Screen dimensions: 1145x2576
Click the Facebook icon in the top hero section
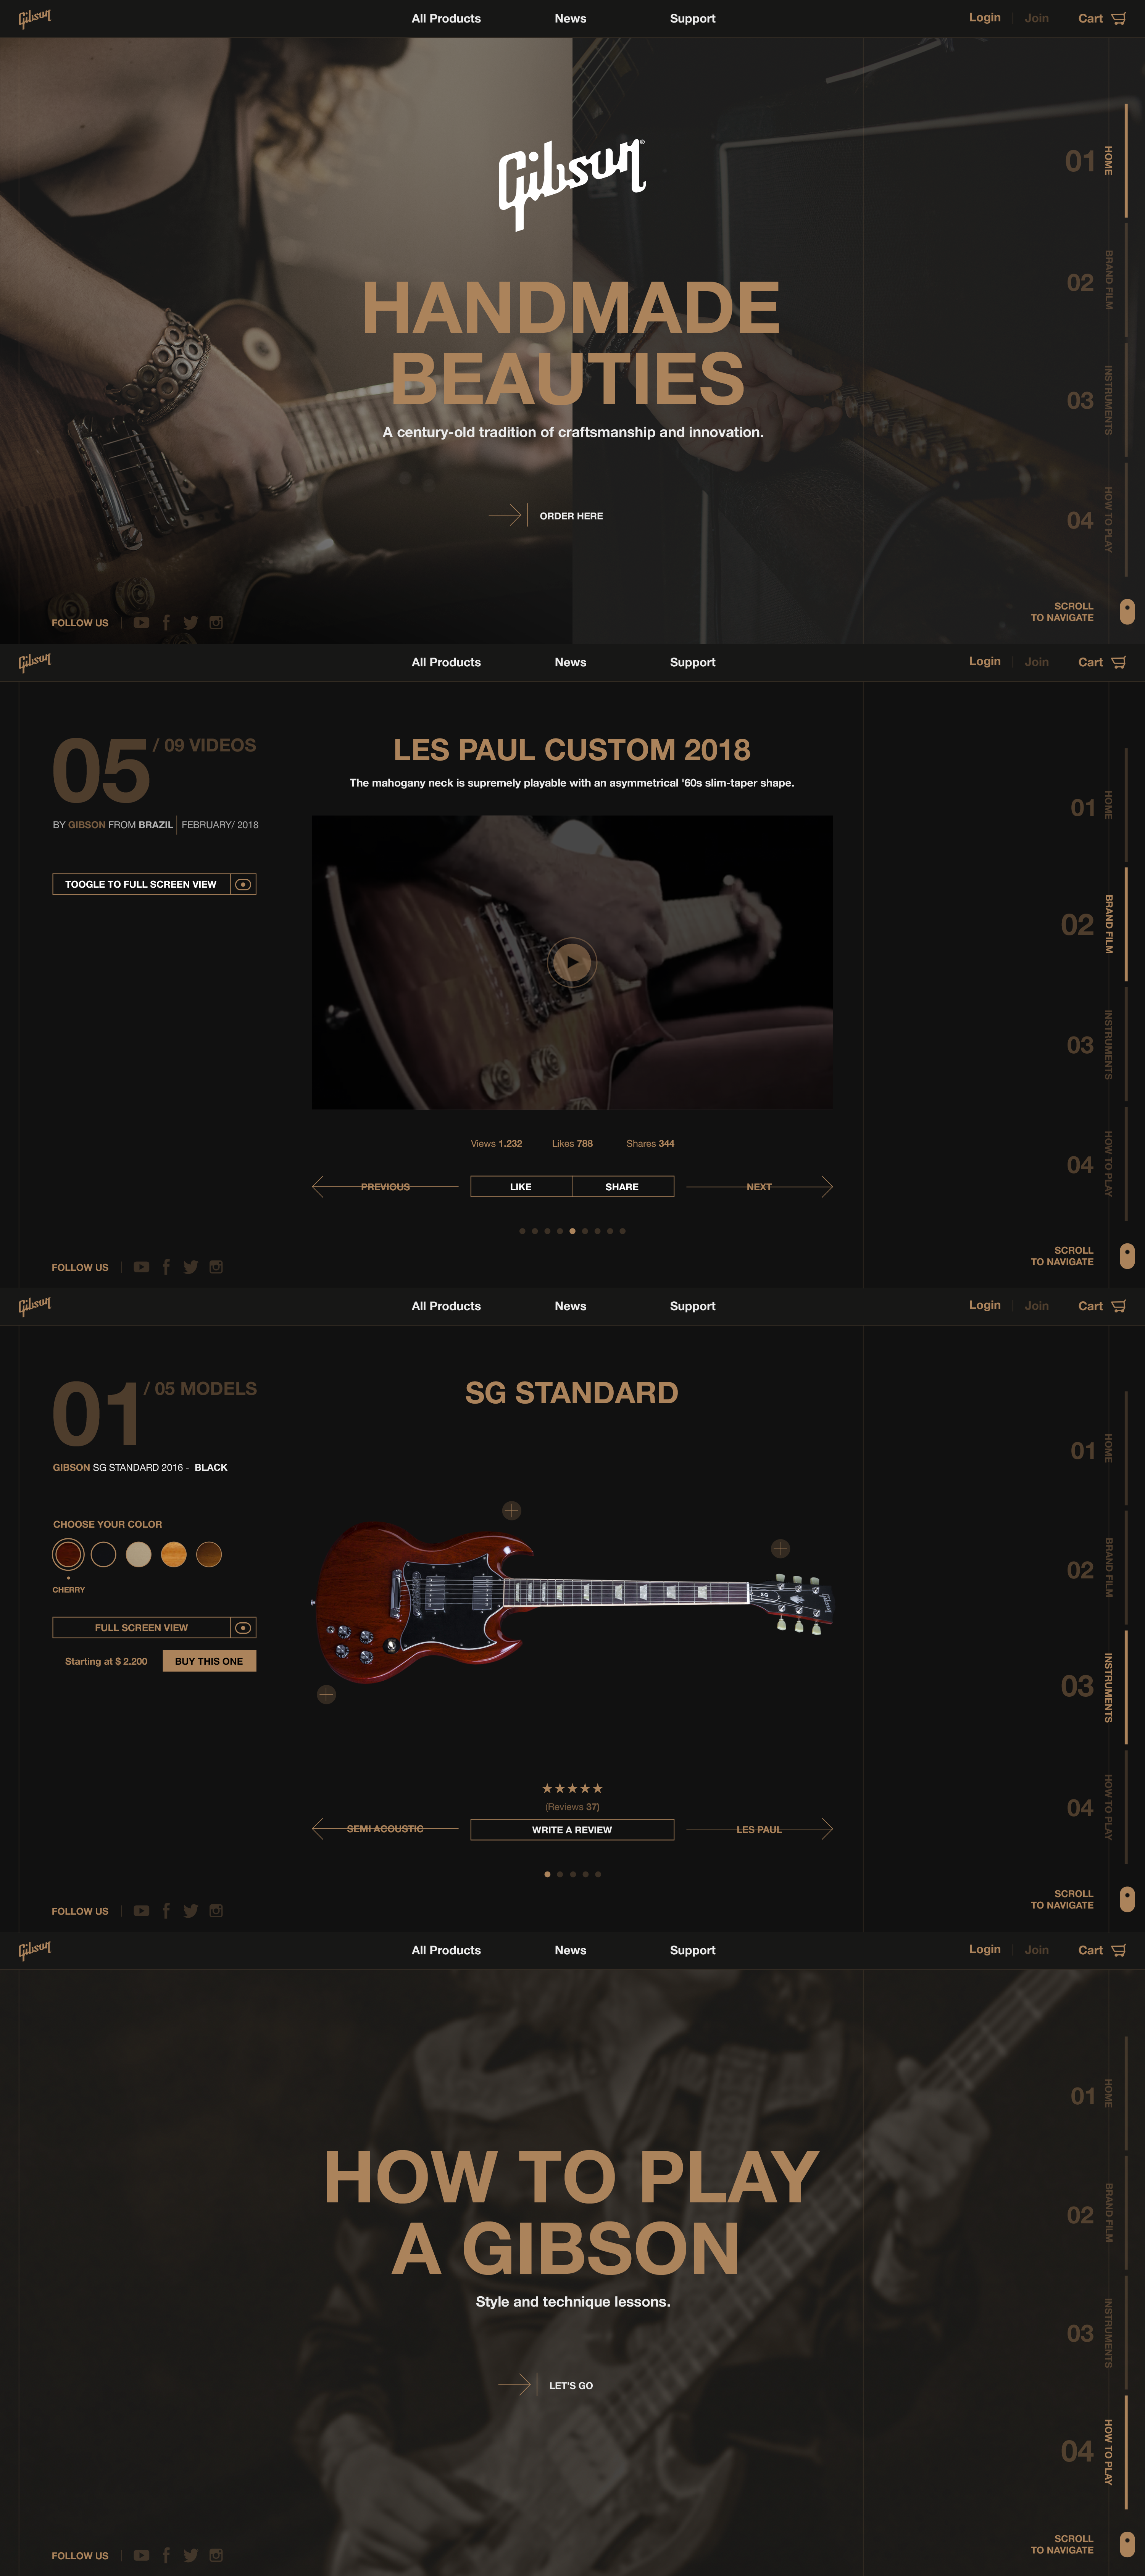point(166,623)
